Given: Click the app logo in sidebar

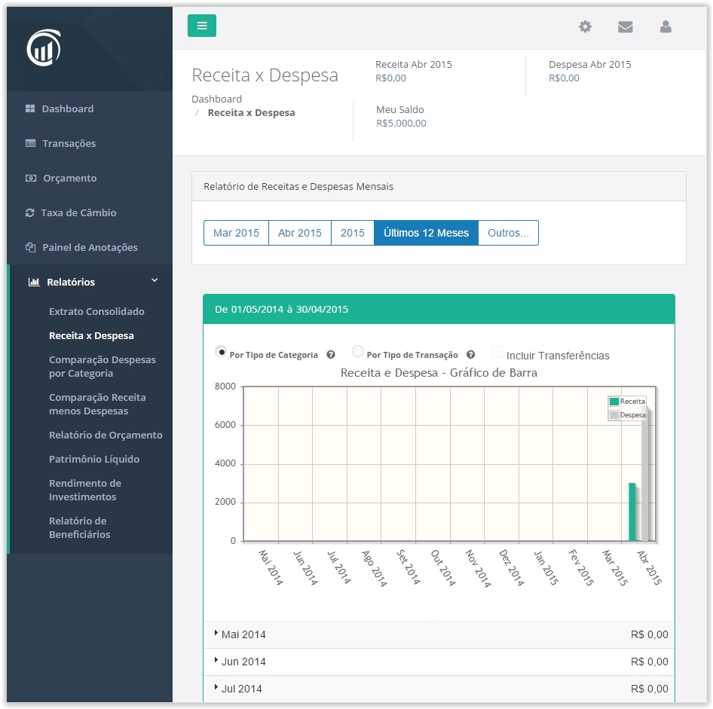Looking at the screenshot, I should [44, 49].
